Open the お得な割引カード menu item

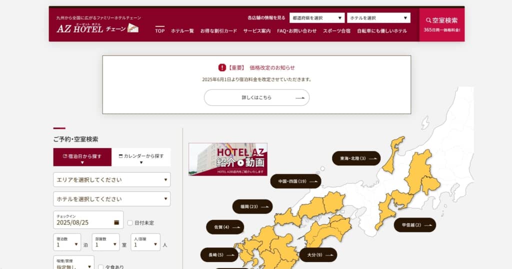pos(218,31)
